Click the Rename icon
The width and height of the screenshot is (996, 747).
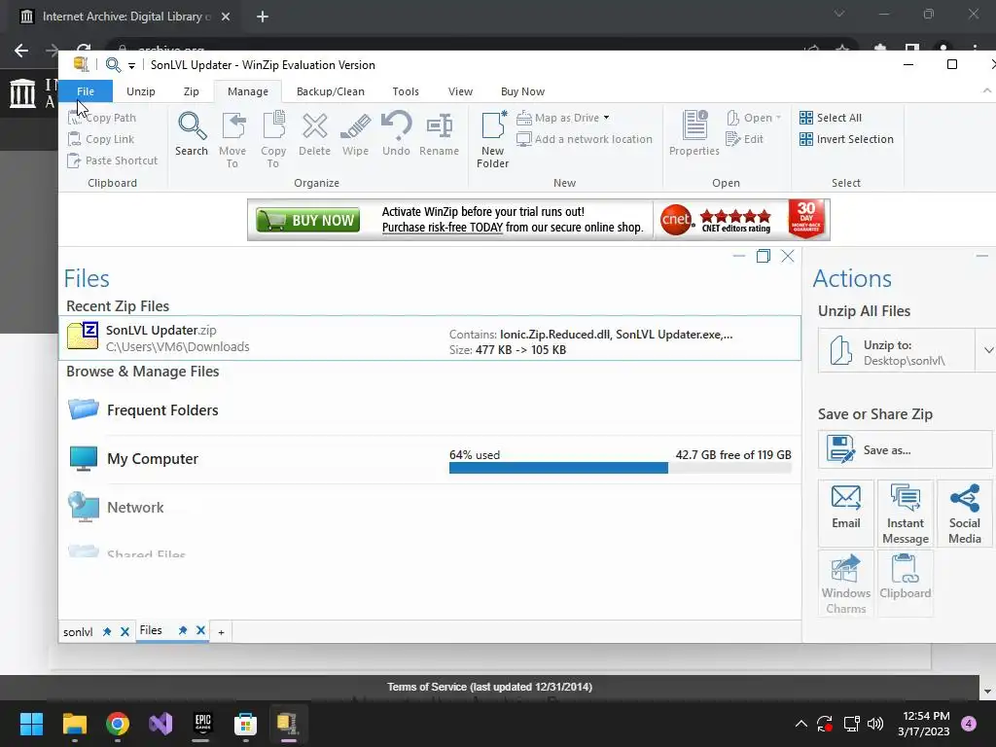tap(439, 134)
